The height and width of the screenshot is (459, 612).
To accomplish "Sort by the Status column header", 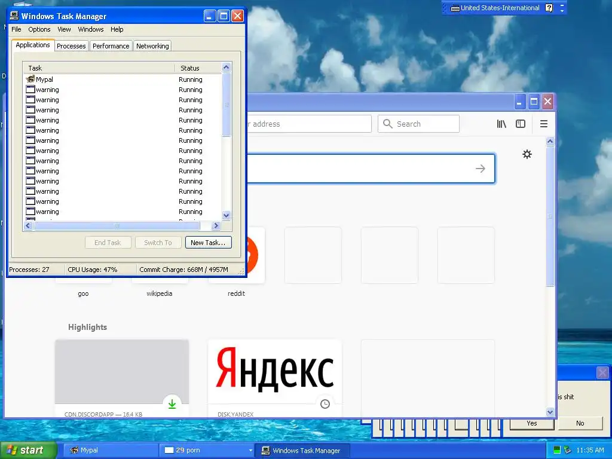I will pyautogui.click(x=198, y=68).
